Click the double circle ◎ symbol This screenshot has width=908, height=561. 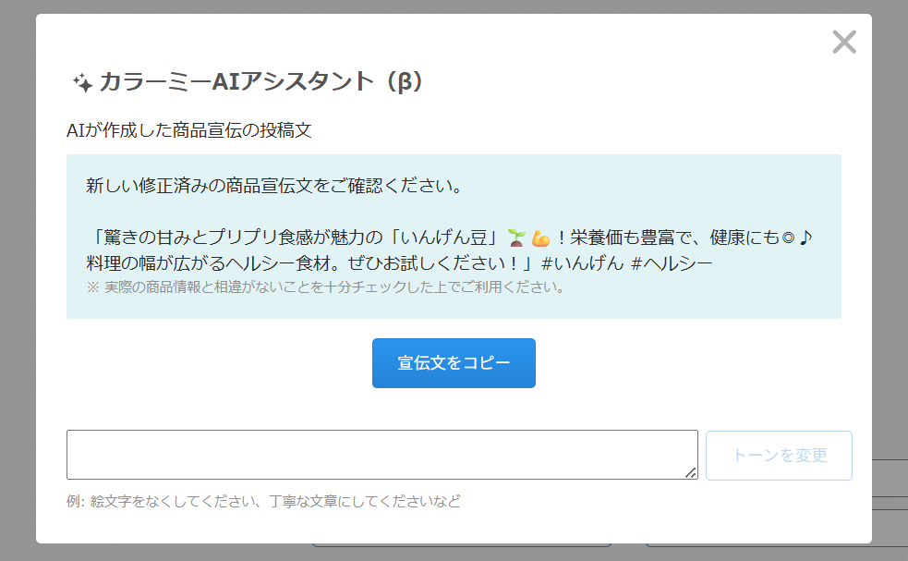point(788,238)
